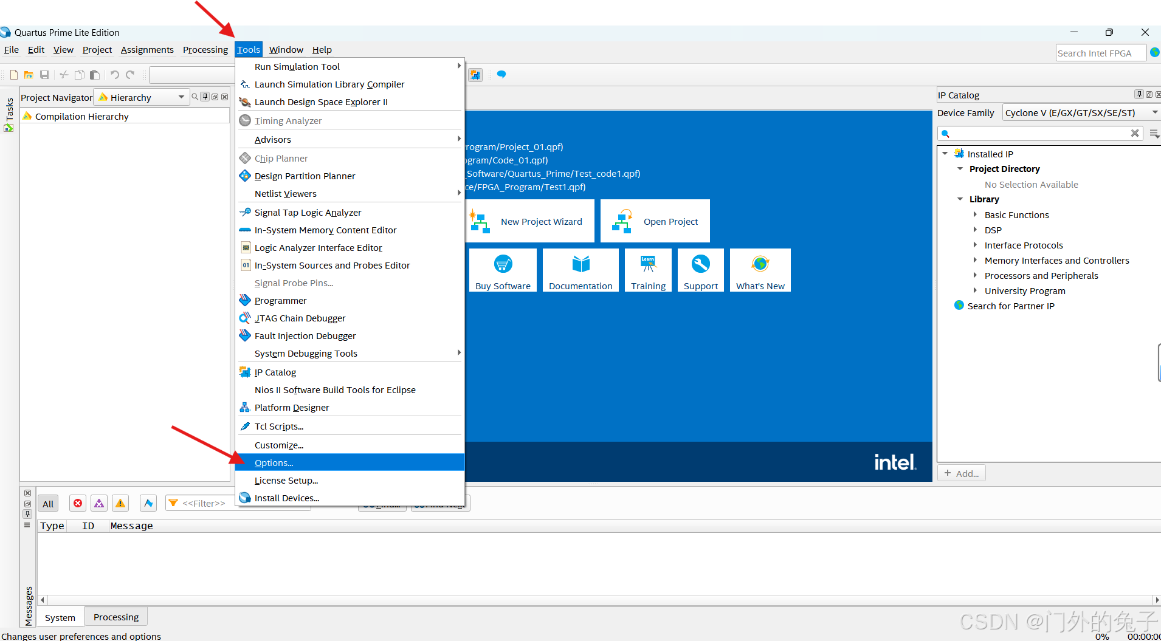Open Tcl Scripts dialog
This screenshot has width=1161, height=641.
point(350,427)
